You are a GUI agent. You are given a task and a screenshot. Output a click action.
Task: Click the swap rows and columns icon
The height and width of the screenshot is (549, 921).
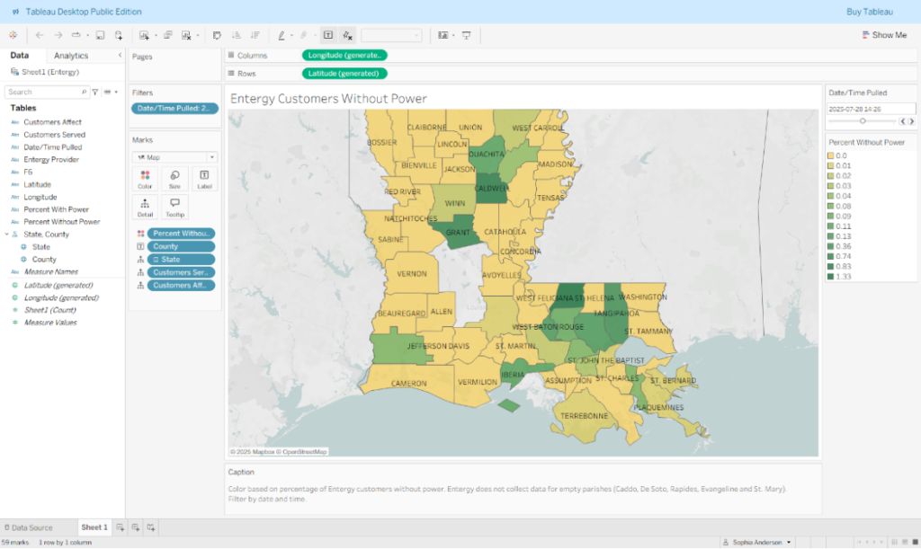[x=217, y=35]
